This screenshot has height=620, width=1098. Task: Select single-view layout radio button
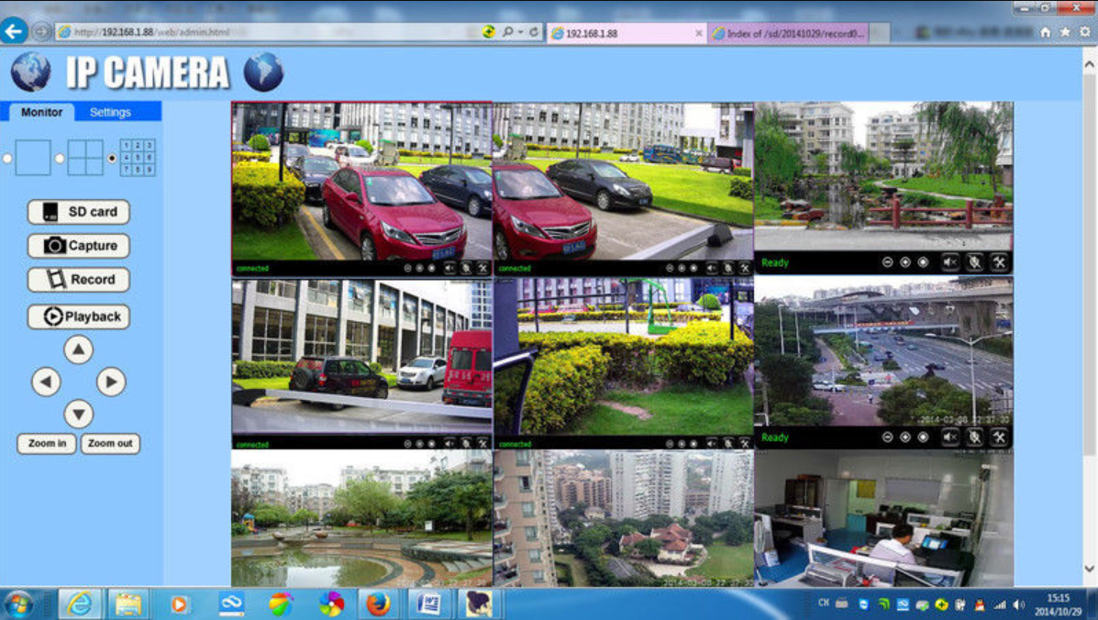8,159
